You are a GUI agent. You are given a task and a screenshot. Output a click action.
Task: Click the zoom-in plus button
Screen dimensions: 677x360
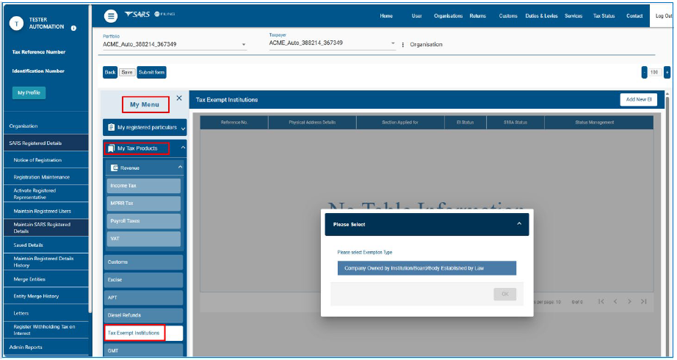pyautogui.click(x=667, y=72)
